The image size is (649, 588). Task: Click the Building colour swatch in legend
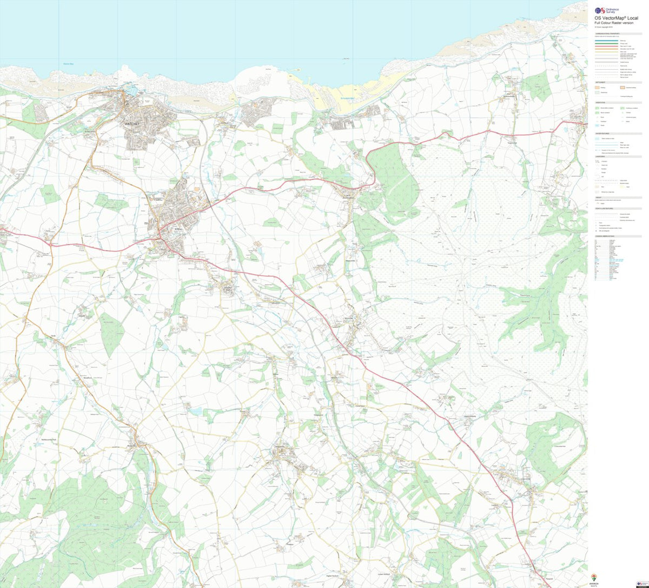pos(597,88)
